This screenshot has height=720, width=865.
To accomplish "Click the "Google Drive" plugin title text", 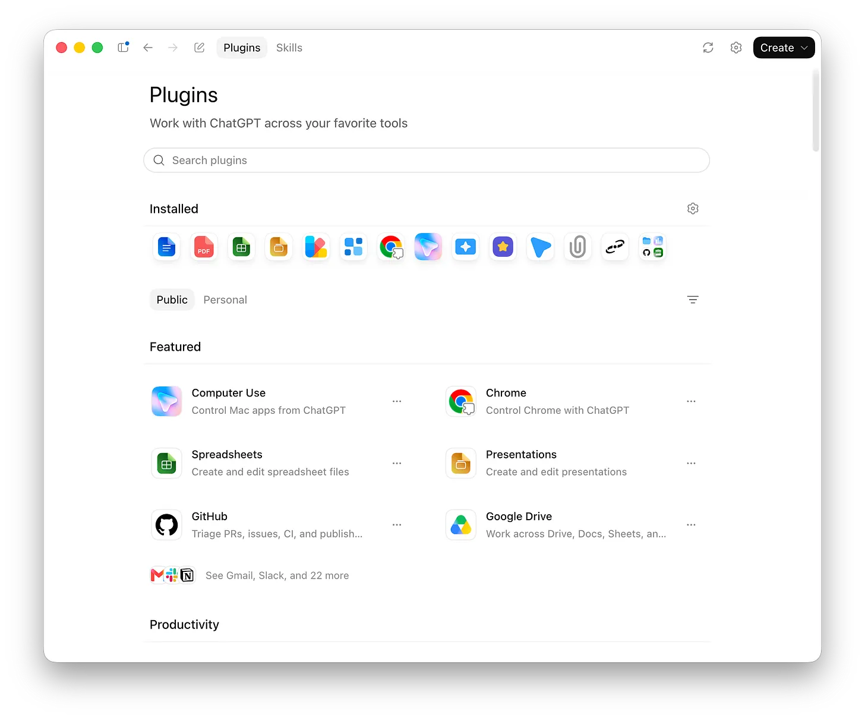I will pyautogui.click(x=519, y=517).
